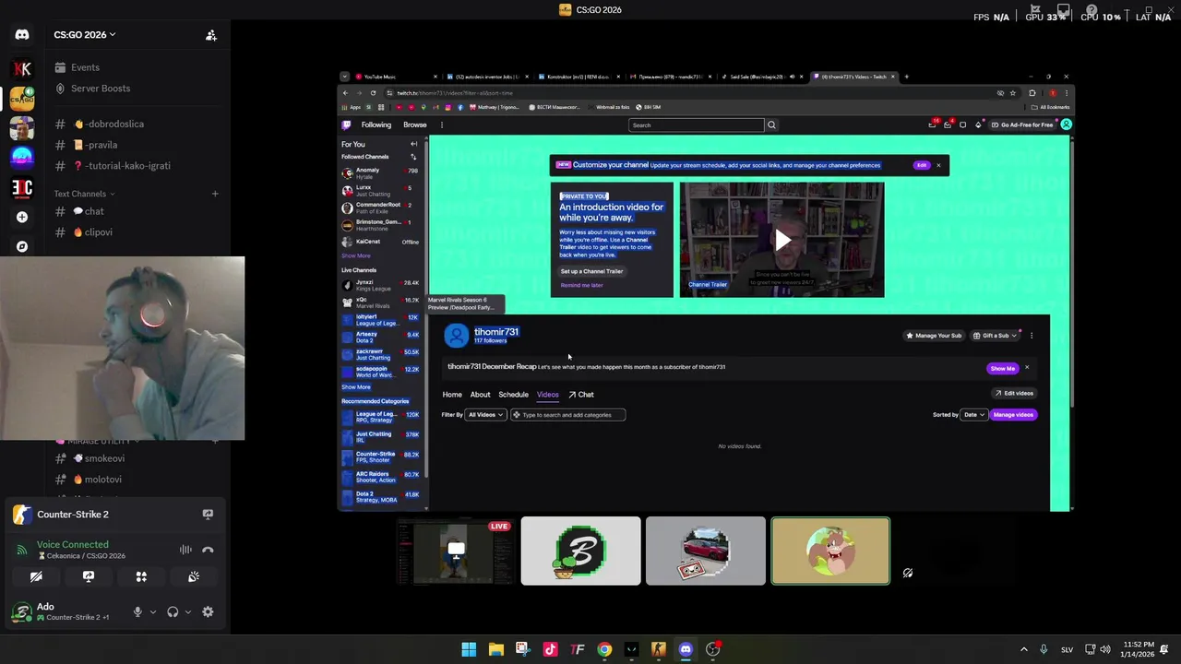Click Manage videos purple button

[1013, 415]
